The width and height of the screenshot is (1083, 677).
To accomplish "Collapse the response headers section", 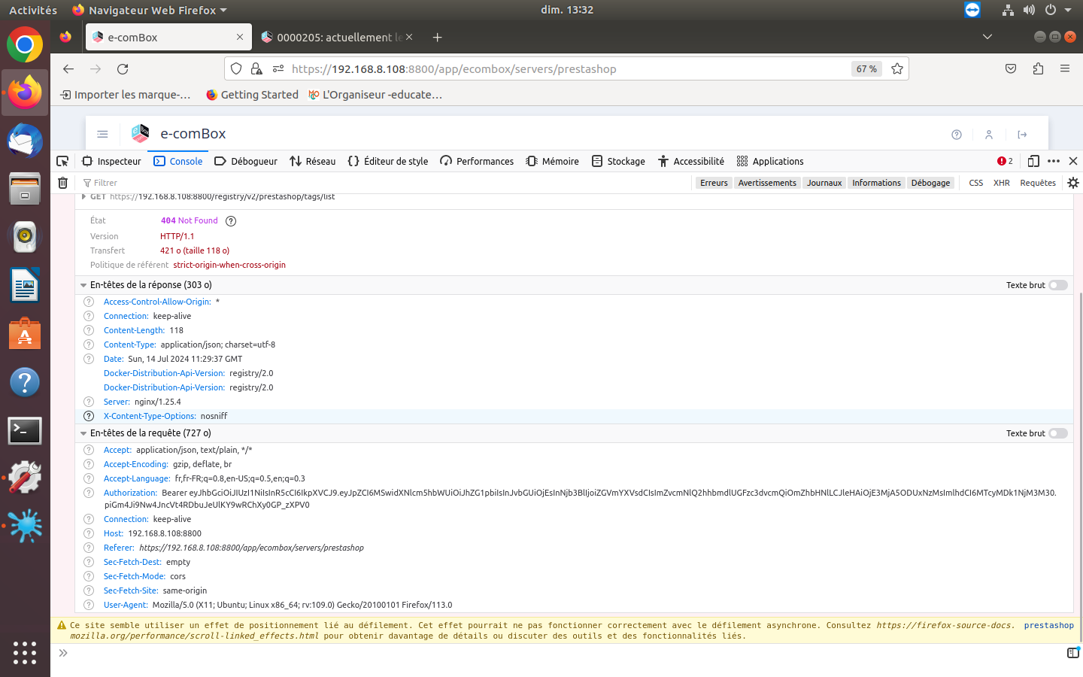I will [x=83, y=285].
